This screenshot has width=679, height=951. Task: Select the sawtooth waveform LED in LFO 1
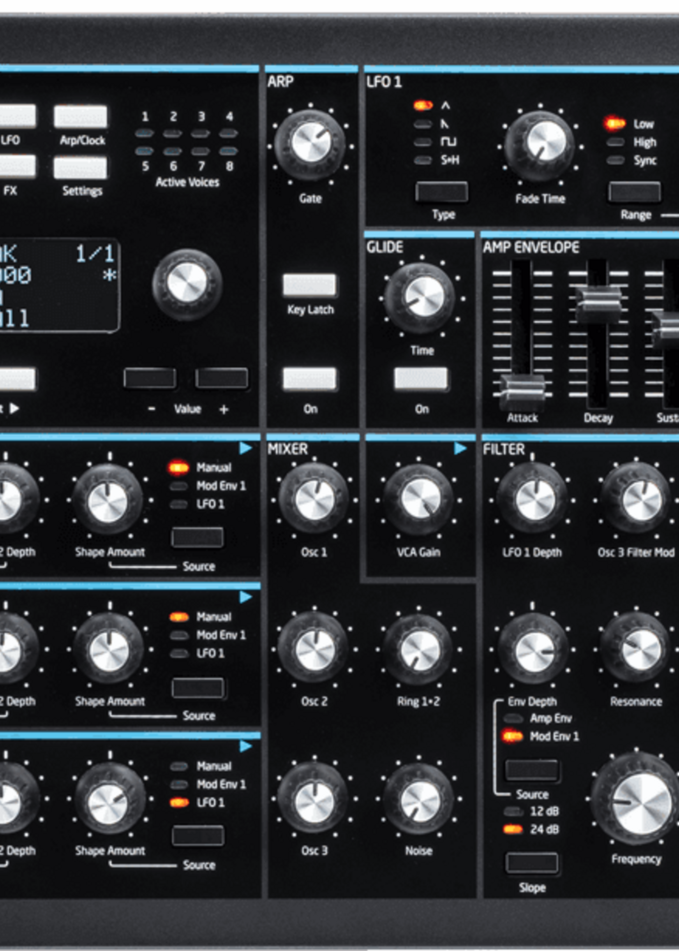tap(423, 124)
